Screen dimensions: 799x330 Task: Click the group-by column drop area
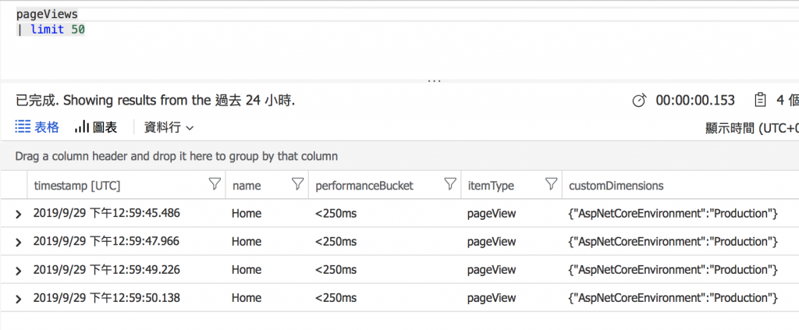176,156
